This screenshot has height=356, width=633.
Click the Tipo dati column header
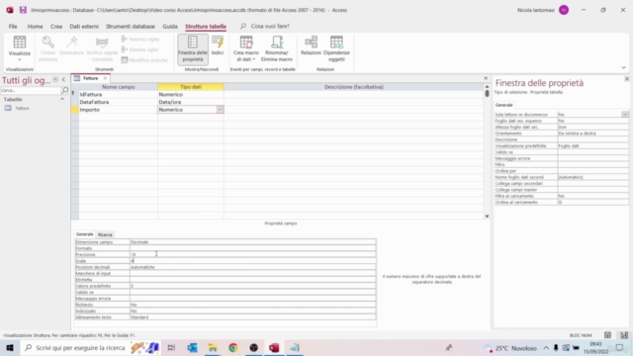pyautogui.click(x=191, y=87)
